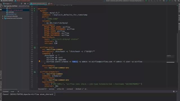Click the 'interval: 10s' line

(51, 86)
